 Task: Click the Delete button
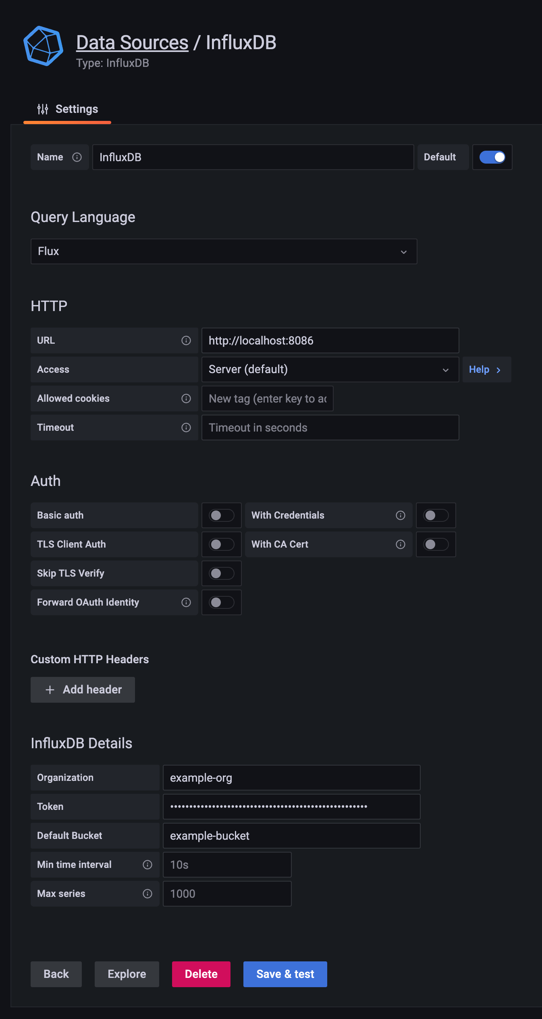coord(201,974)
